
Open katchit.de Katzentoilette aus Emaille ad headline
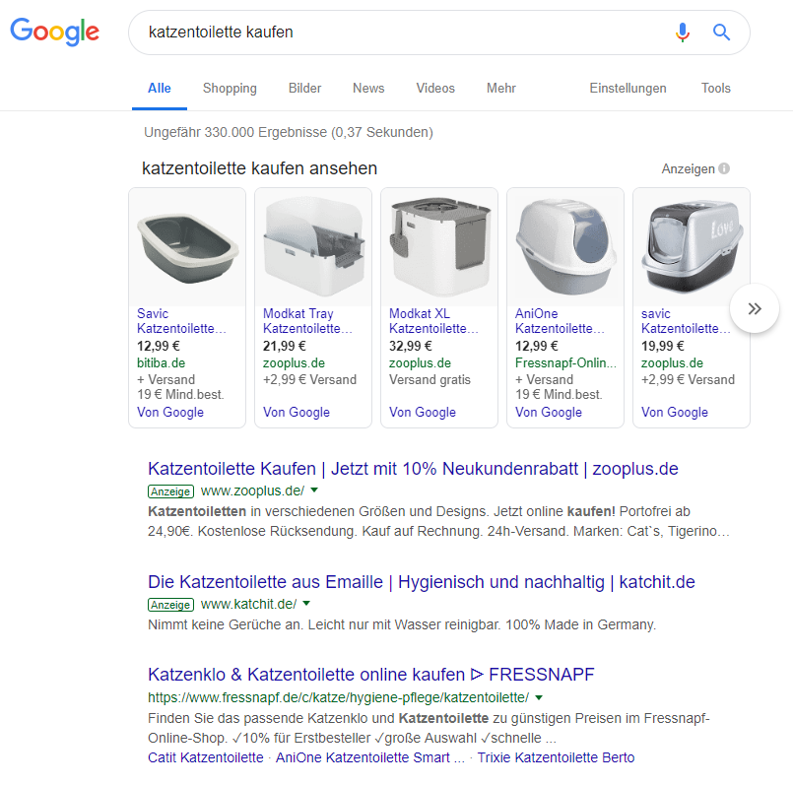[x=422, y=582]
